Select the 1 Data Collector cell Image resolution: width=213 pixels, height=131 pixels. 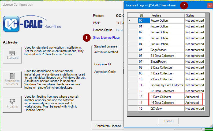(x=167, y=97)
